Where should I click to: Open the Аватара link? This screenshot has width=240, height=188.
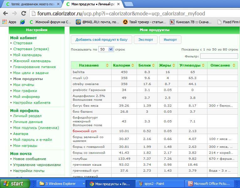click(21, 134)
